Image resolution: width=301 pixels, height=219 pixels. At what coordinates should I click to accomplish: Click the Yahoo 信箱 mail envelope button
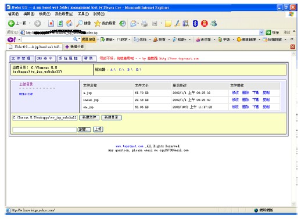tap(140, 40)
